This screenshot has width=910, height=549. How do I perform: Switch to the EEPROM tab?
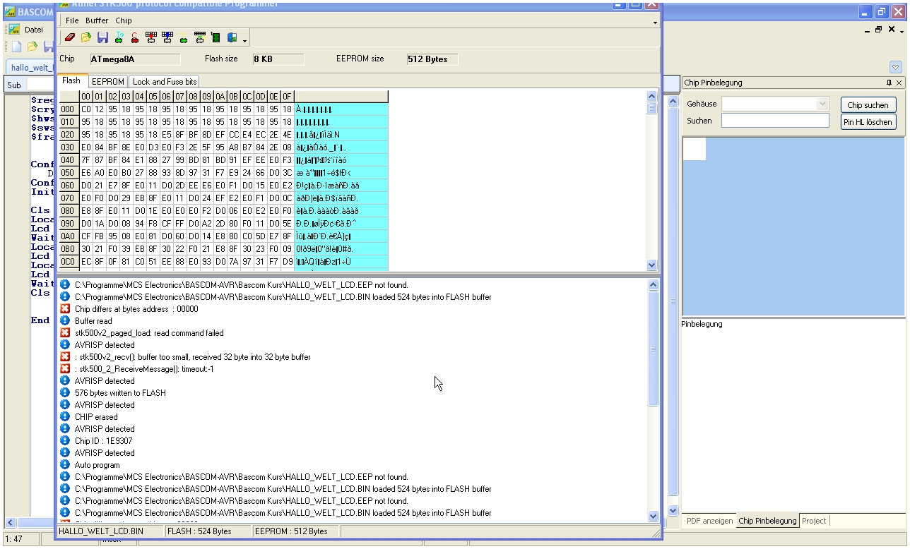click(108, 82)
